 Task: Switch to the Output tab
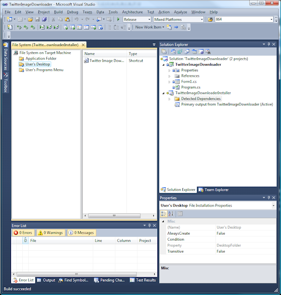46,280
